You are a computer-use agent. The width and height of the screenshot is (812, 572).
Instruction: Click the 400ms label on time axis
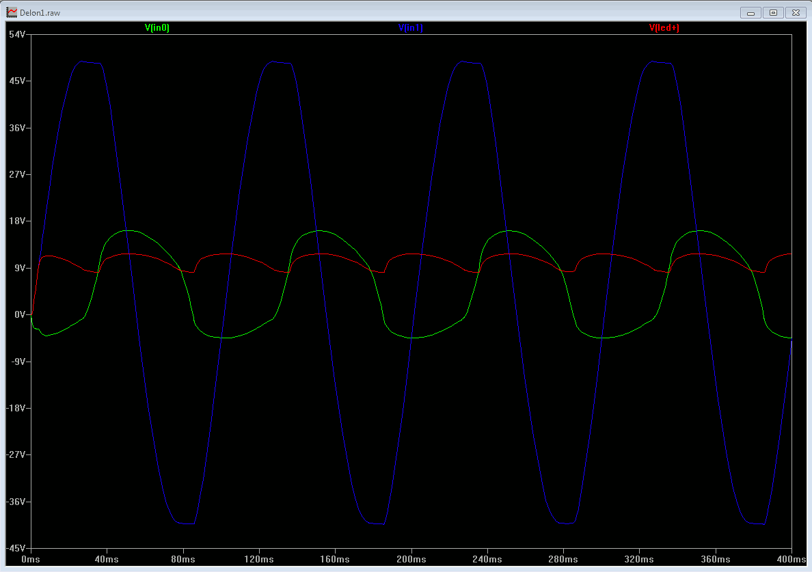(x=790, y=559)
